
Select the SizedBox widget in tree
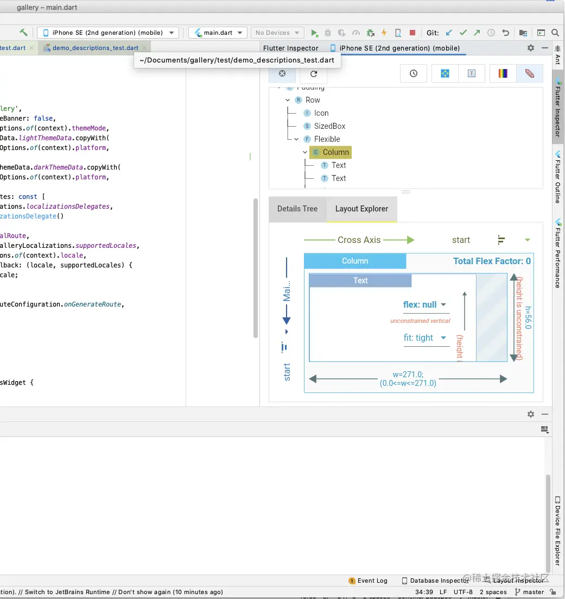pyautogui.click(x=329, y=126)
